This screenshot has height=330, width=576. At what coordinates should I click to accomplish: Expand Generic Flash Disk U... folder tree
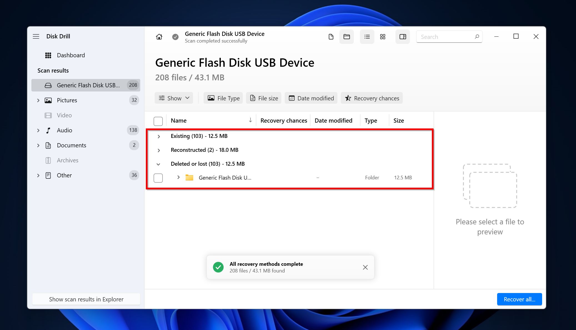pos(178,177)
